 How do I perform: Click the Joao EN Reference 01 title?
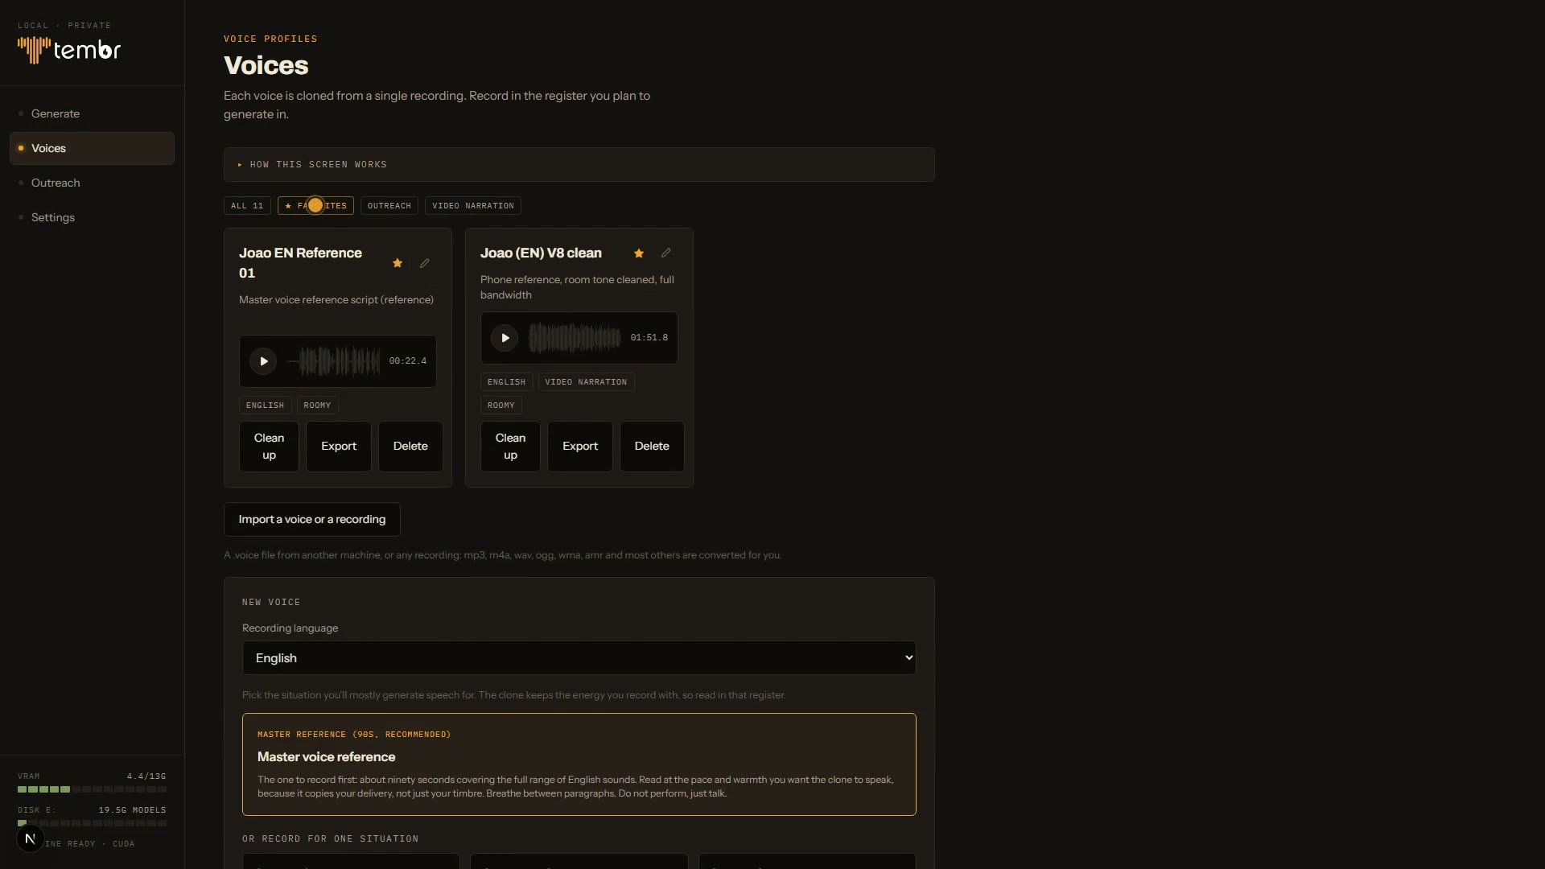(300, 263)
